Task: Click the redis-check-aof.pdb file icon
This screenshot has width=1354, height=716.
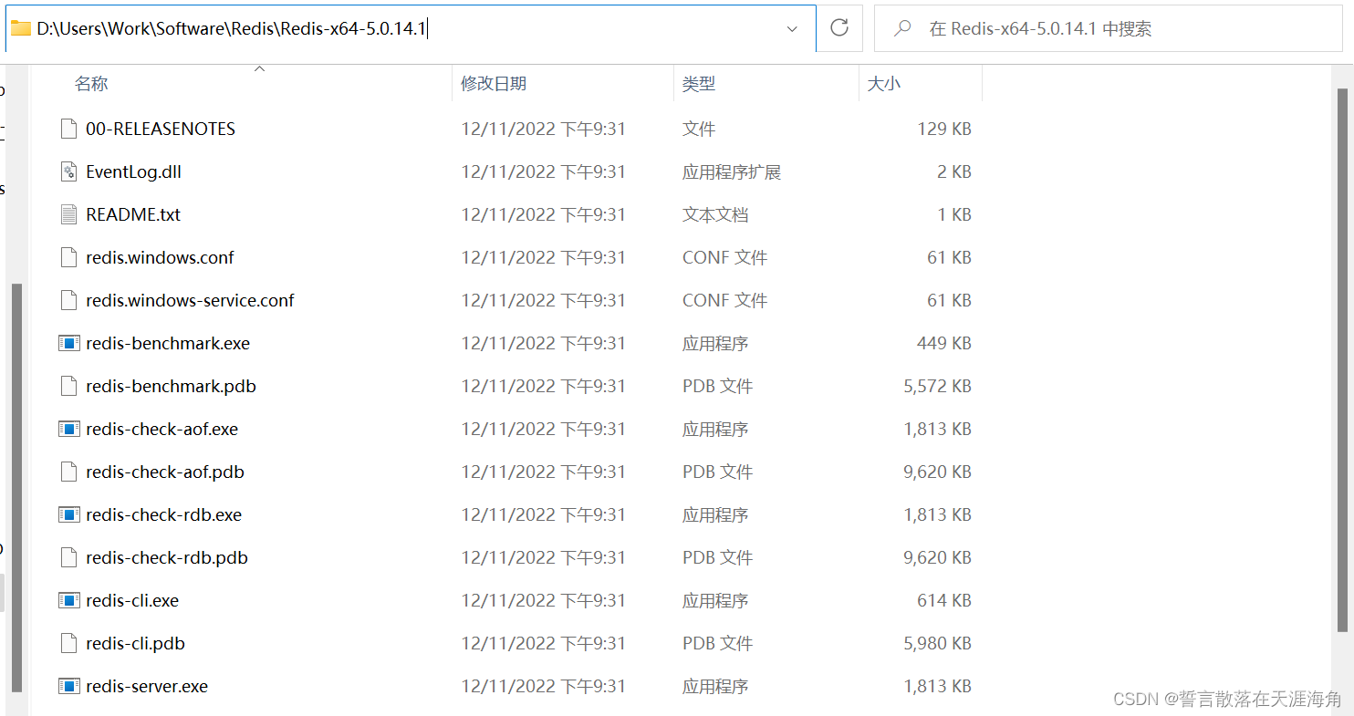Action: (x=68, y=472)
